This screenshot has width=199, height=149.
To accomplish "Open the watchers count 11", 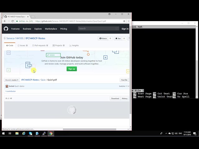I will coord(110,38).
